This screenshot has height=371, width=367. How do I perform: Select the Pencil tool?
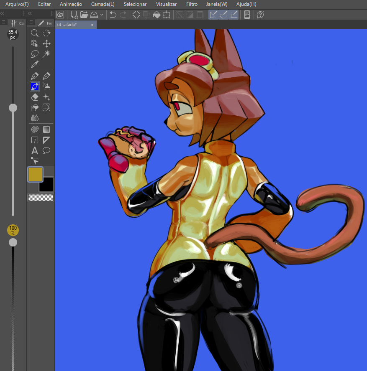point(46,76)
